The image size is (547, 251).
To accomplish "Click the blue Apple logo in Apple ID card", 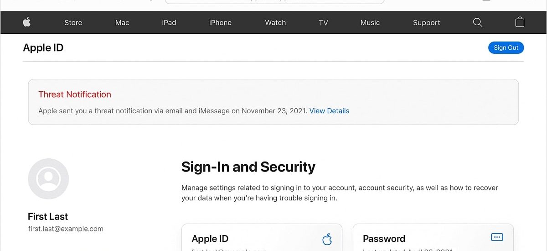I will (327, 239).
